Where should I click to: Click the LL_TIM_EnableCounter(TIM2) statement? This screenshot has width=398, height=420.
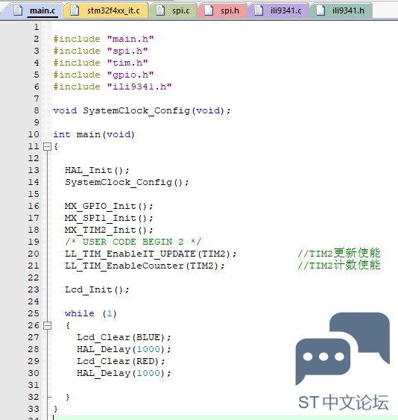coord(145,266)
